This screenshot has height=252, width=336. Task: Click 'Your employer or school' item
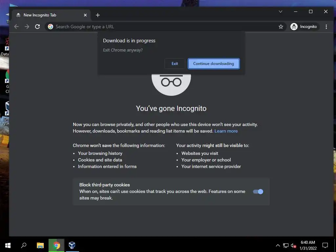click(x=206, y=160)
